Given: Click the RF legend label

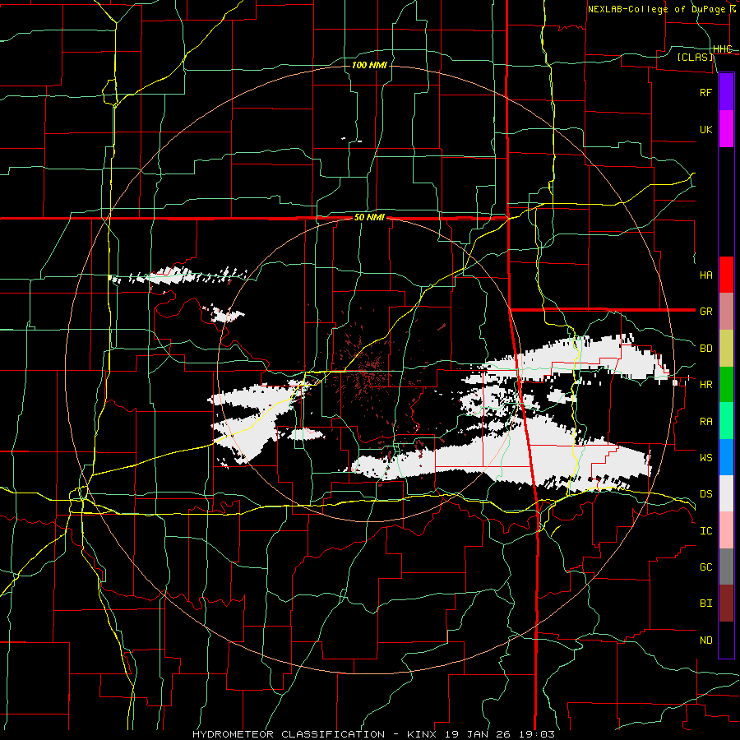Looking at the screenshot, I should pos(705,92).
